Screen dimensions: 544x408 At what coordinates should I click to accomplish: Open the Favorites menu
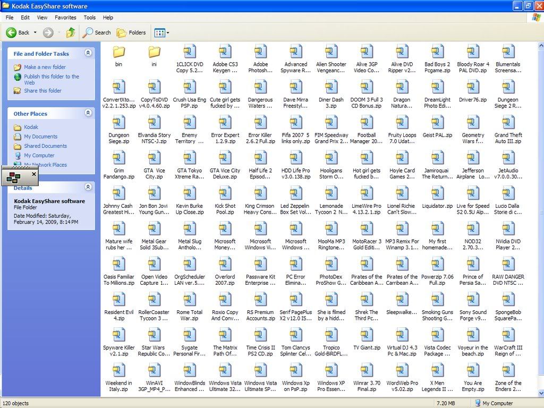65,18
